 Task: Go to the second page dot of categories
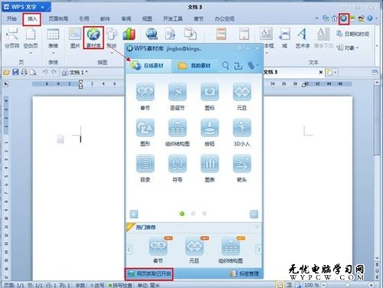[x=193, y=214]
